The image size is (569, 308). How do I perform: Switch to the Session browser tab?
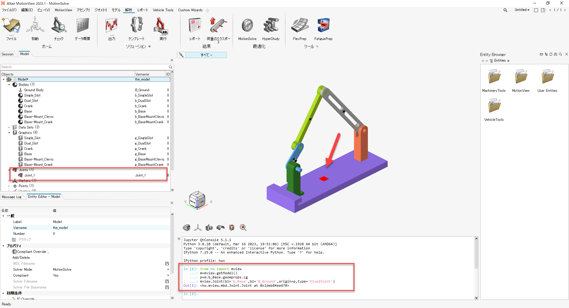coord(7,54)
